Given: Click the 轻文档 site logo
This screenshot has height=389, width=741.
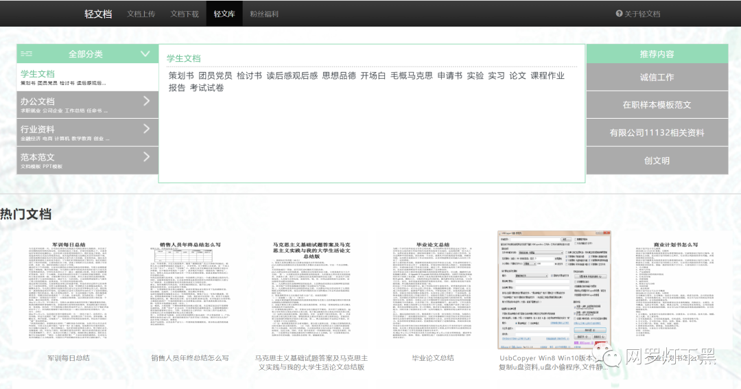Looking at the screenshot, I should click(x=98, y=14).
